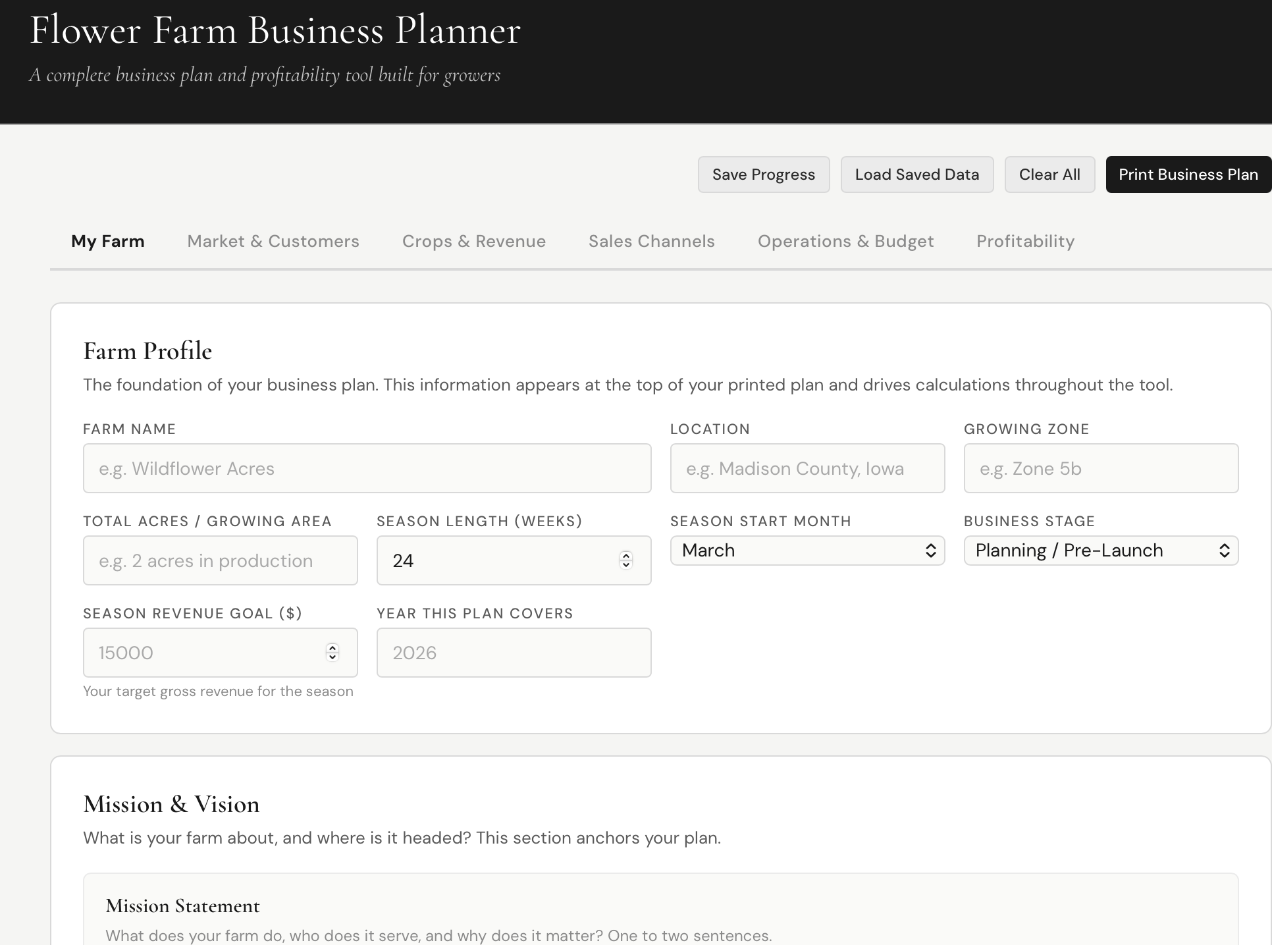Image resolution: width=1272 pixels, height=945 pixels.
Task: Select the My Farm tab
Action: [x=108, y=241]
